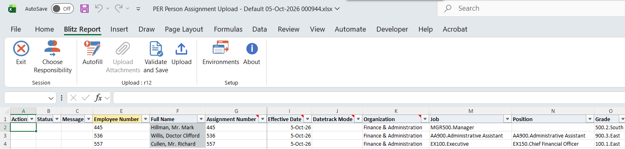This screenshot has height=149, width=625.
Task: Switch to the Review tab
Action: 289,29
